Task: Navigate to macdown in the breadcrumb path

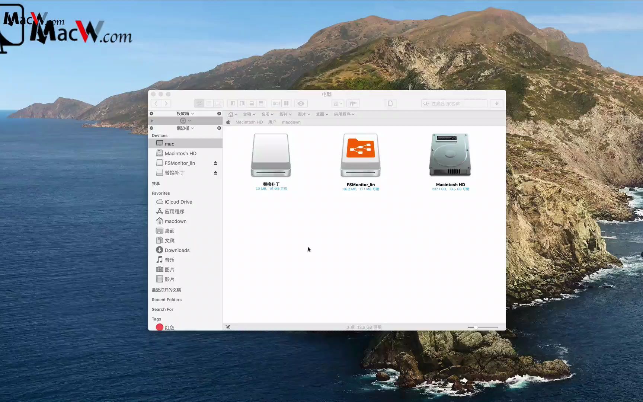Action: (291, 122)
